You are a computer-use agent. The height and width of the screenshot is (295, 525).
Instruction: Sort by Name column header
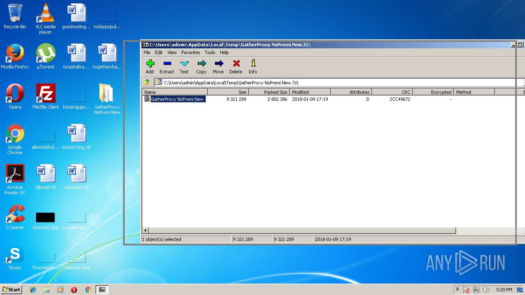click(175, 92)
